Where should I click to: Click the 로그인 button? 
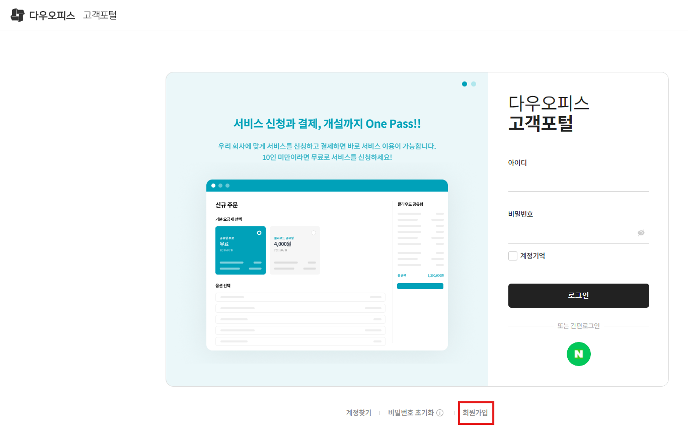tap(578, 296)
